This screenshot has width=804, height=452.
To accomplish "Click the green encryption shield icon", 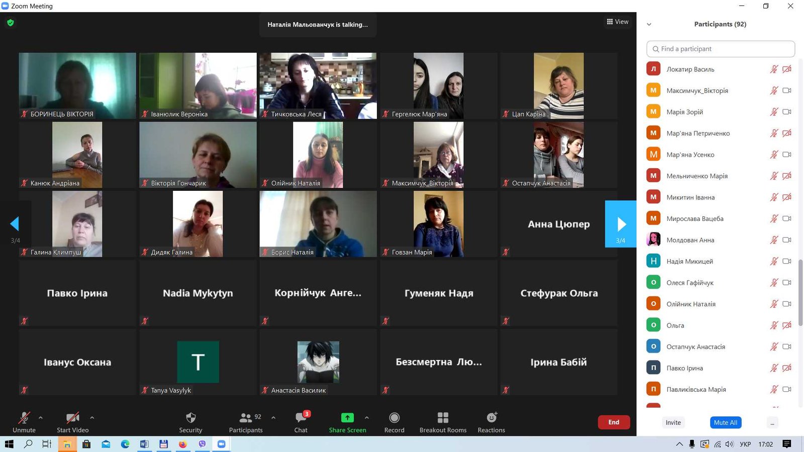I will (11, 23).
